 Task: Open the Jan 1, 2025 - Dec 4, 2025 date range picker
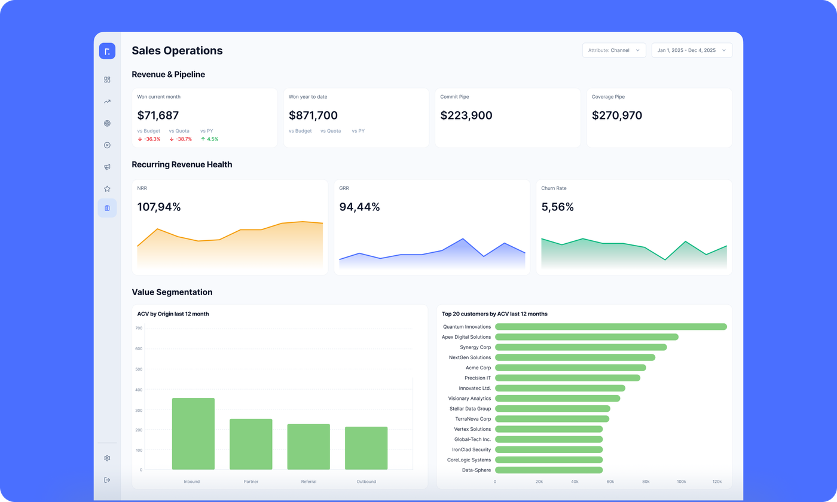point(692,50)
